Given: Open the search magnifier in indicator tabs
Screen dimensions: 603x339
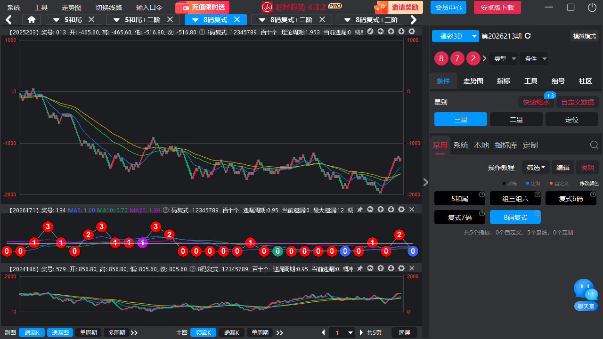Looking at the screenshot, I should pos(595,145).
